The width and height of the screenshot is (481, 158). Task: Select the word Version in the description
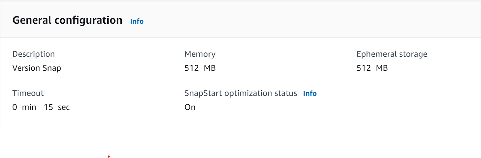[x=26, y=68]
